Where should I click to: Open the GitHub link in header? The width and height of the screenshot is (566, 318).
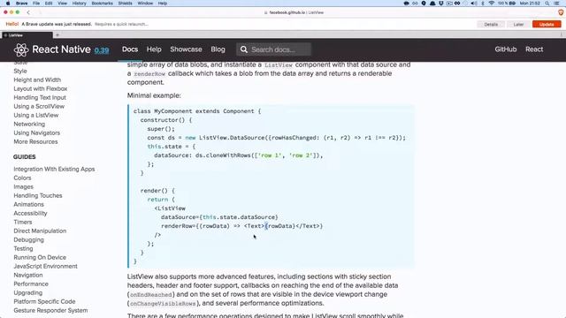[505, 49]
